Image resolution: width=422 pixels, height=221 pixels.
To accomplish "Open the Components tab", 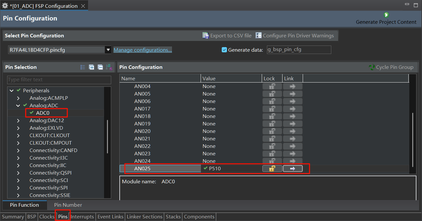I will tap(199, 216).
